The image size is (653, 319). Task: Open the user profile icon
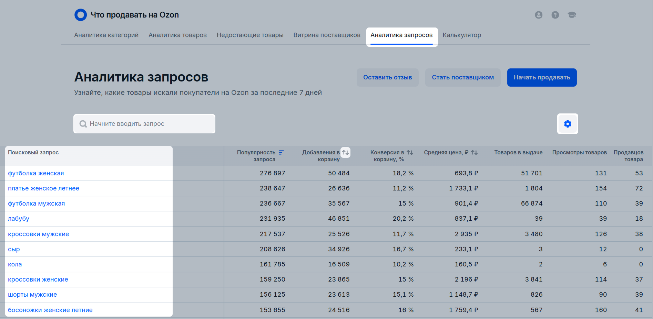point(539,15)
